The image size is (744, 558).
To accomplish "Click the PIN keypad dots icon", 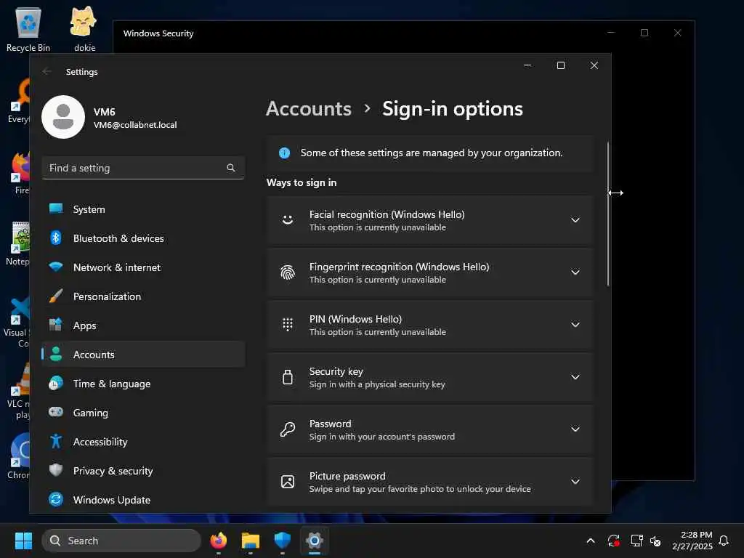I will point(288,325).
